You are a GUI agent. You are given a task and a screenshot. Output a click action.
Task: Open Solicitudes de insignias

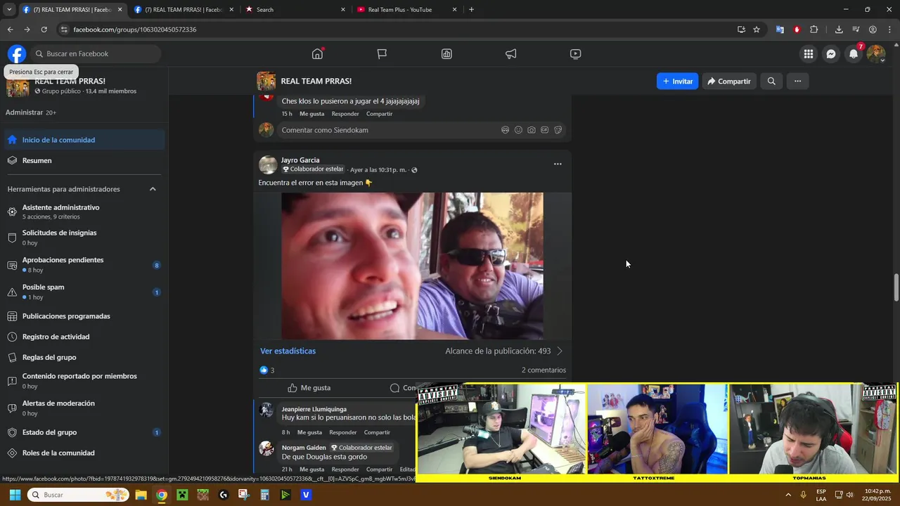click(84, 238)
